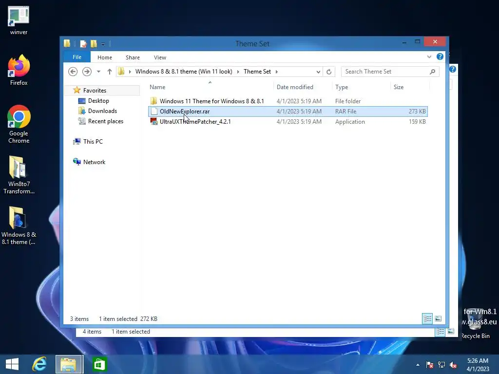Click the OldNewExplorer.rar file icon
Screen dimensions: 499x374
[154, 112]
